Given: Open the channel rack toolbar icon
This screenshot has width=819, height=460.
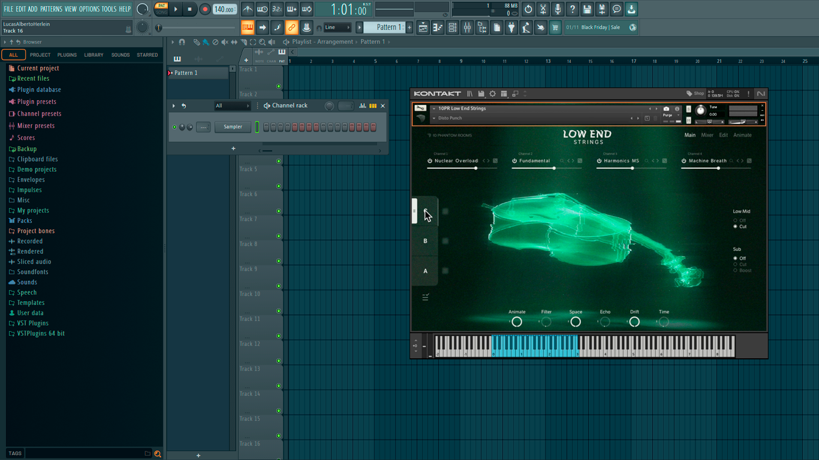Looking at the screenshot, I should pos(453,28).
